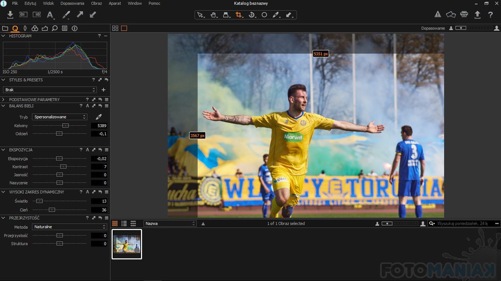The image size is (501, 281).
Task: Pick the brush tool in top toolbar
Action: click(x=66, y=15)
